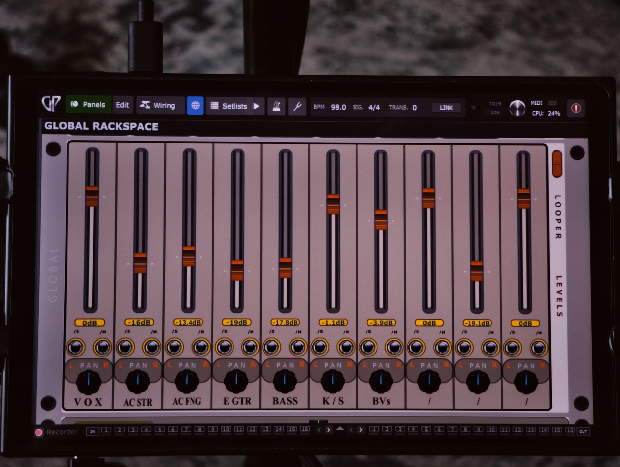Click the blue globe Global Rackspace icon
620x467 pixels.
(x=195, y=105)
